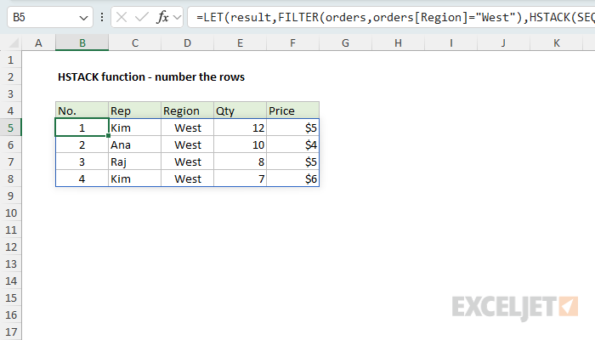Select row 1 header
595x340 pixels.
(x=10, y=60)
